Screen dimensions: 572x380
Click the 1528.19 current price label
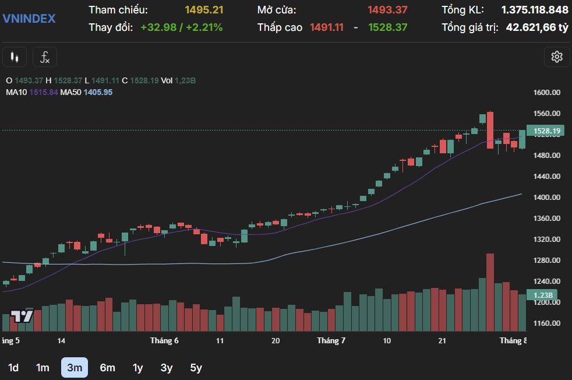(x=546, y=131)
